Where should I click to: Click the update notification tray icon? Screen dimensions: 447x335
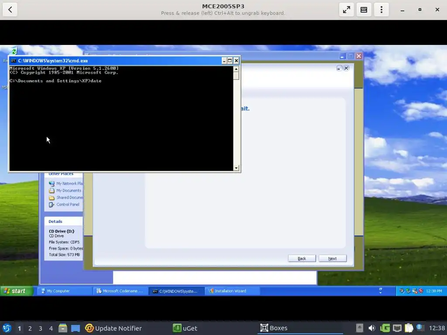419,328
